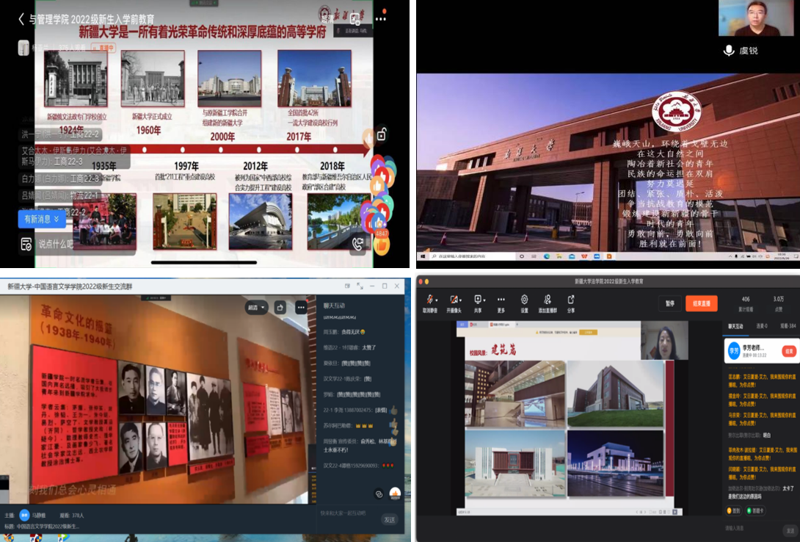800x542 pixels.
Task: Click Windows Start button in the shared-screen taskbar
Action: (x=423, y=256)
